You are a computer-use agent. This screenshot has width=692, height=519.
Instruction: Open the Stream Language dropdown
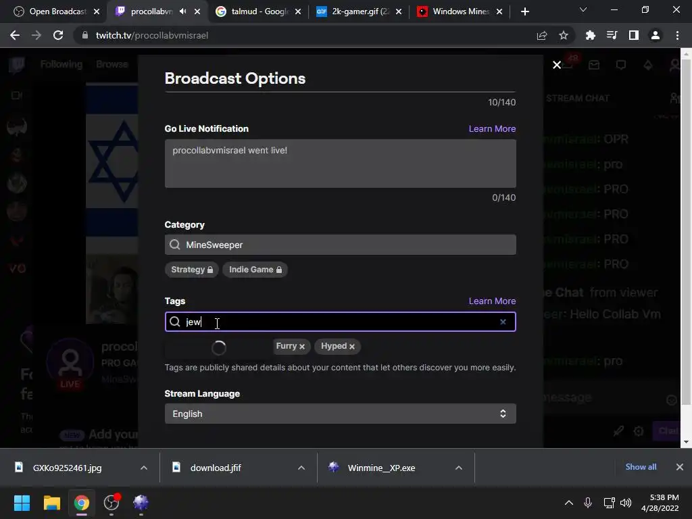coord(341,414)
